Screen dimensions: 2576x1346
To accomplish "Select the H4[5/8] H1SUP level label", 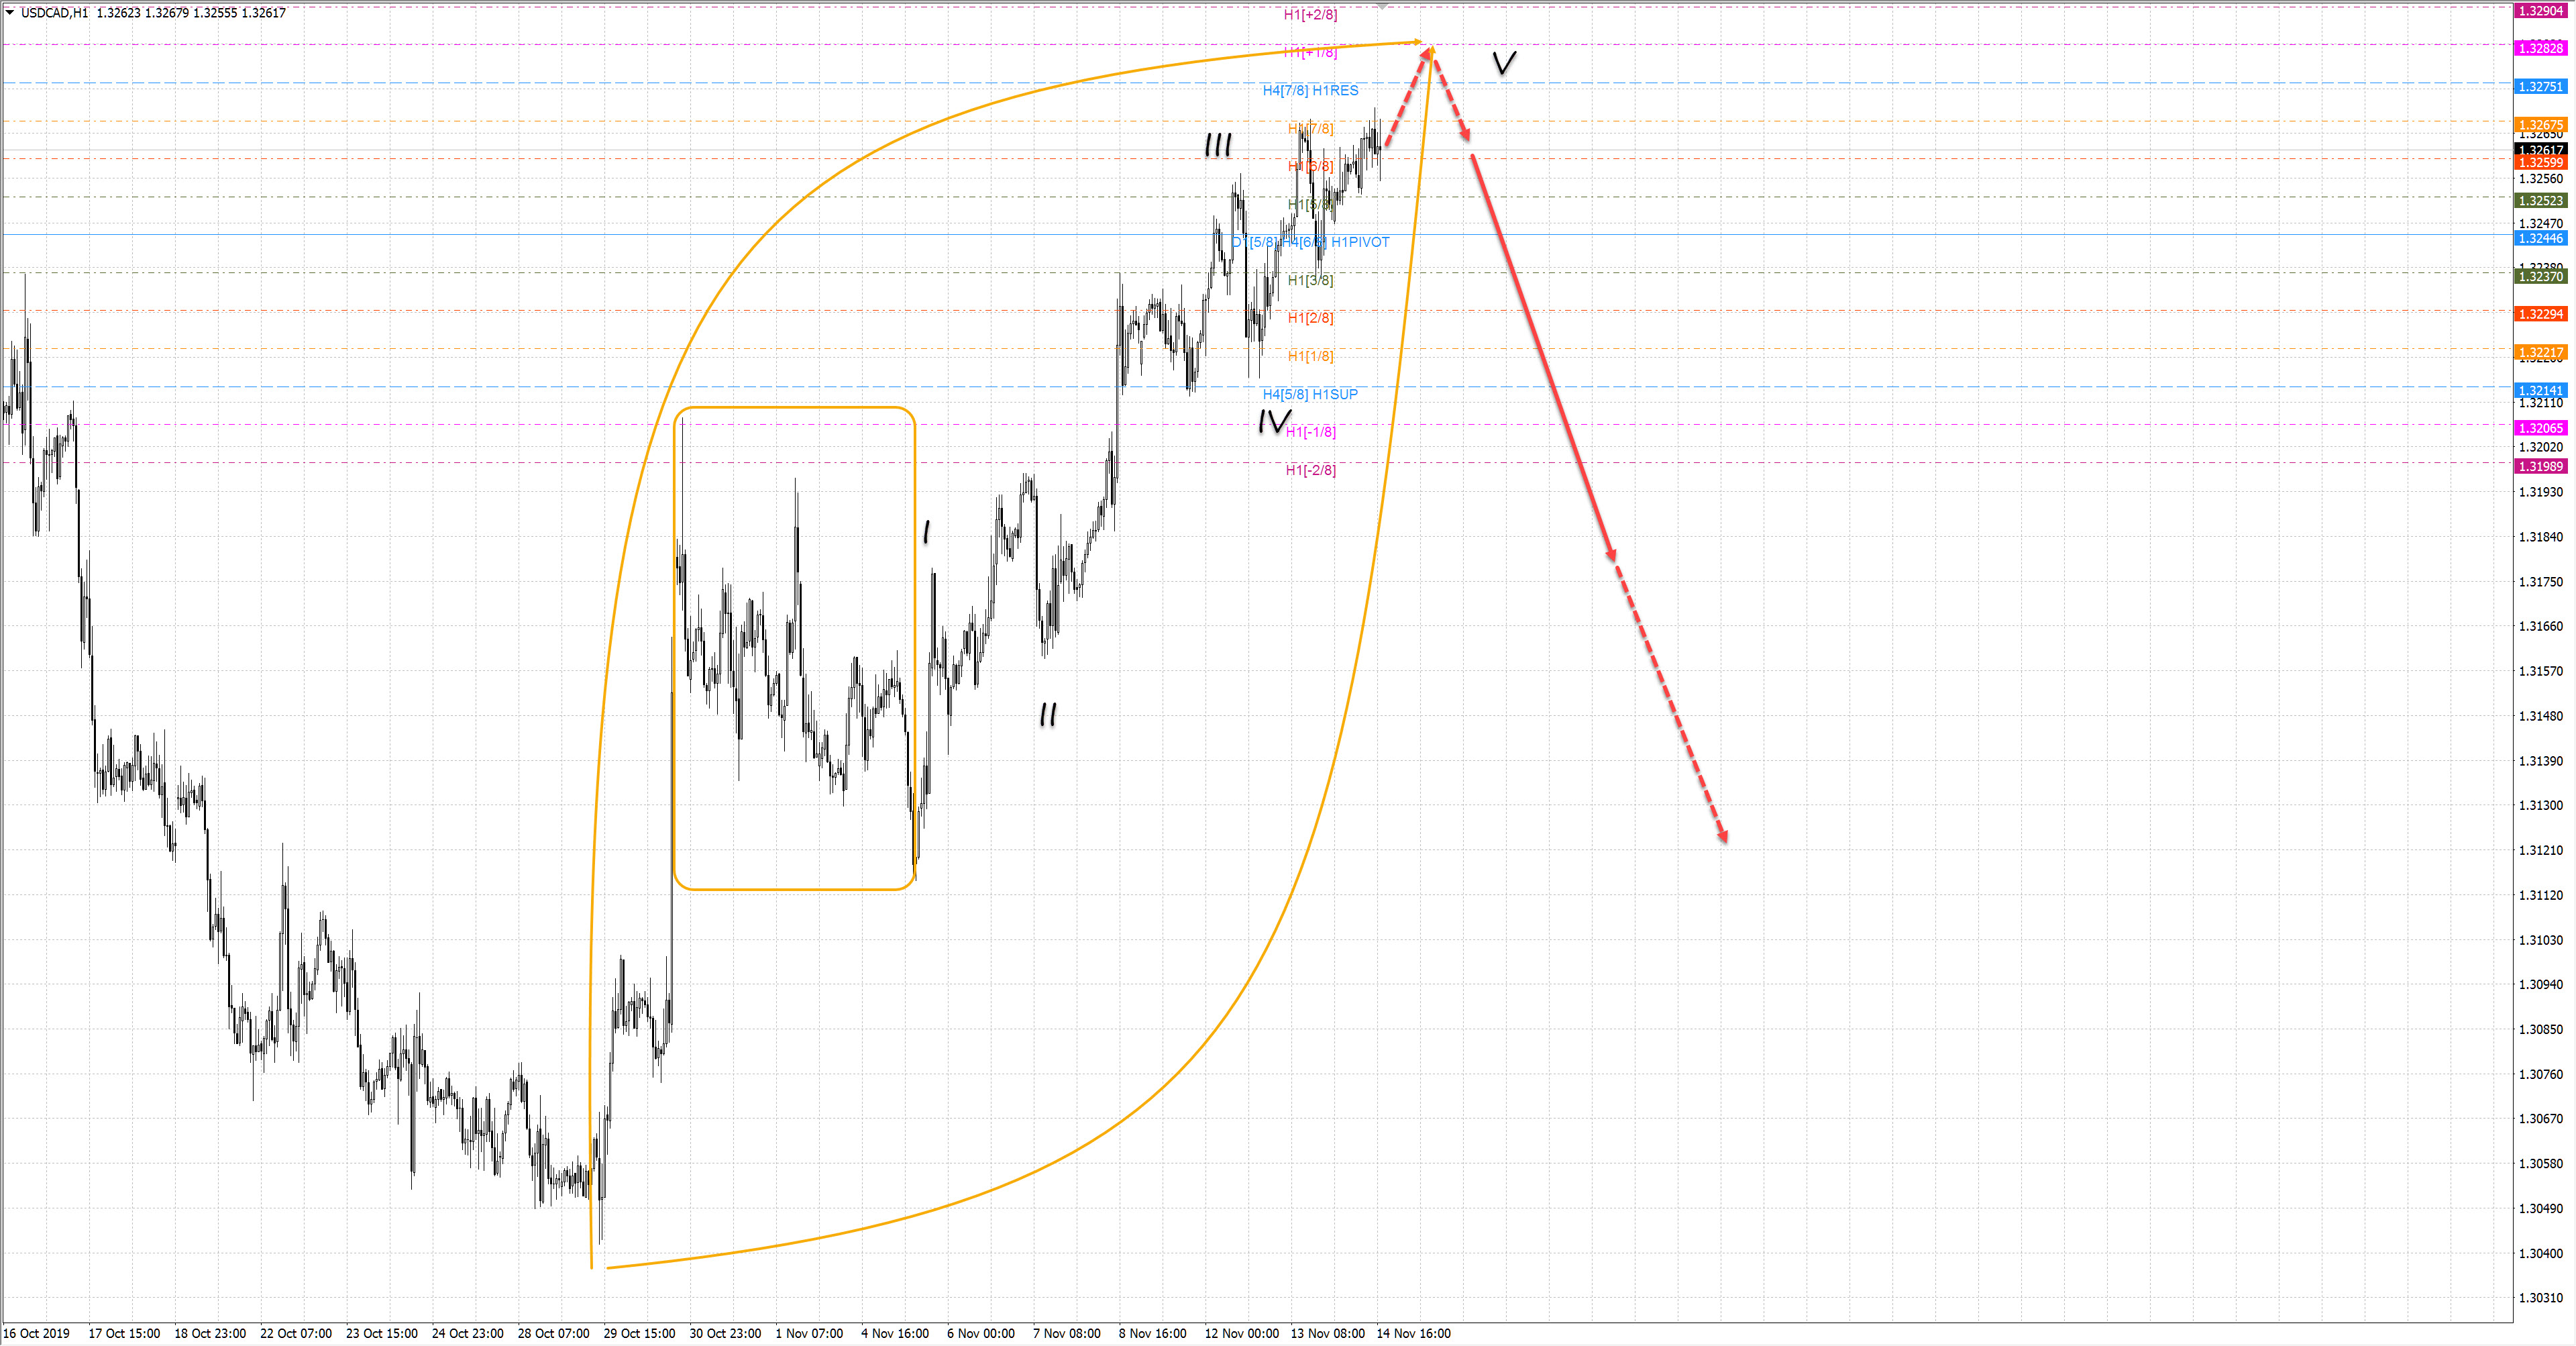I will pos(1310,394).
